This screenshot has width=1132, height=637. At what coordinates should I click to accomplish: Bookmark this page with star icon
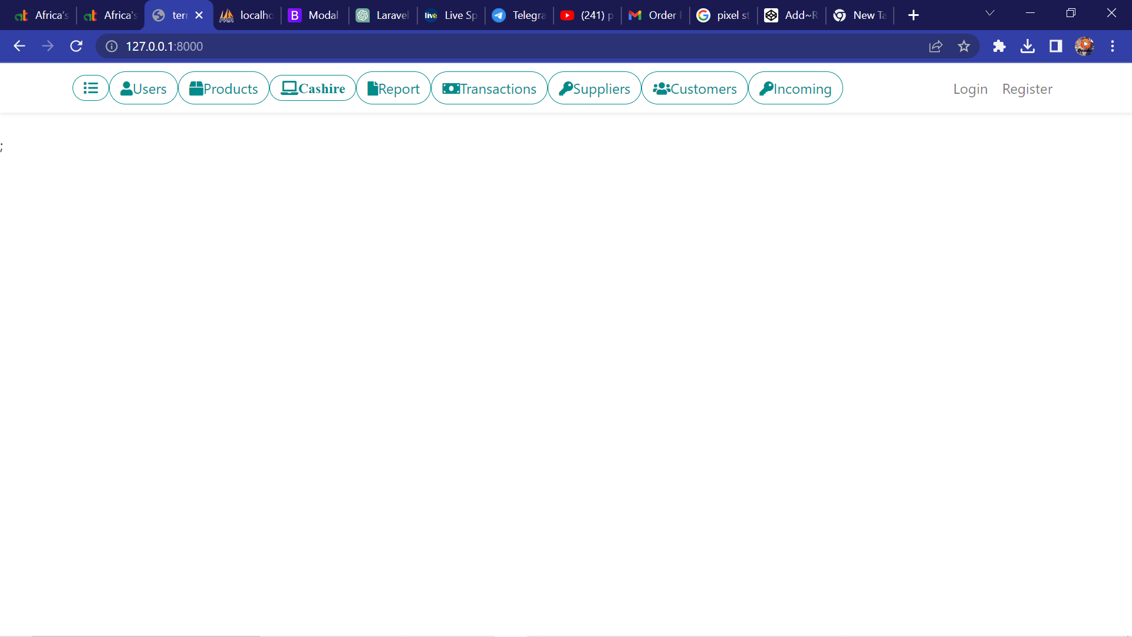964,46
